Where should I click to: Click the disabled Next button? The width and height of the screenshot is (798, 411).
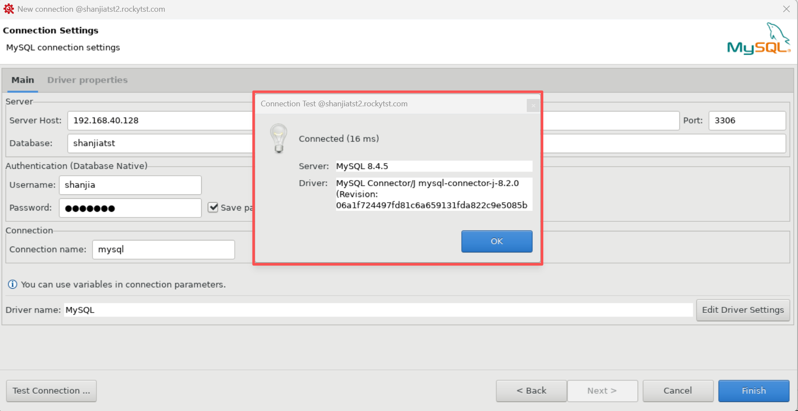pos(602,391)
